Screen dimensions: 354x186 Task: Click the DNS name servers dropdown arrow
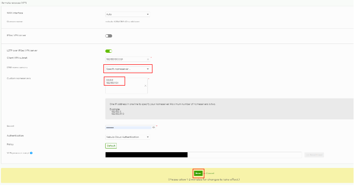pyautogui.click(x=148, y=69)
